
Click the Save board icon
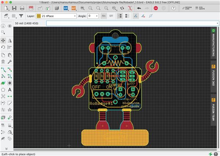coord(14,8)
